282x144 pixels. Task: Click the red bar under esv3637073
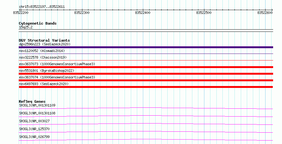pyautogui.click(x=146, y=67)
